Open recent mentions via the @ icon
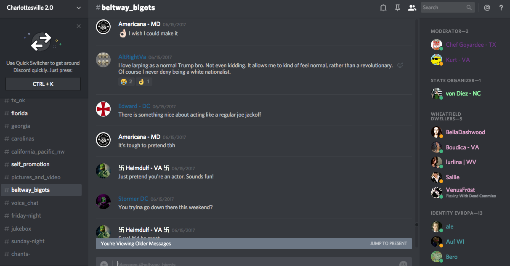The width and height of the screenshot is (510, 266). [487, 8]
